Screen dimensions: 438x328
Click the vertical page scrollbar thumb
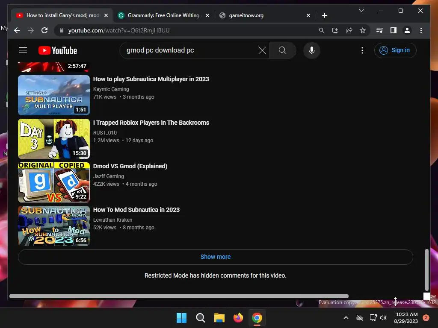[x=426, y=270]
